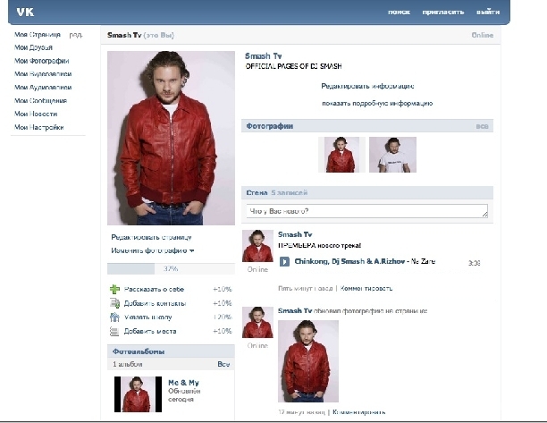547x423 pixels.
Task: Click Комментировать under the track post
Action: tap(366, 288)
